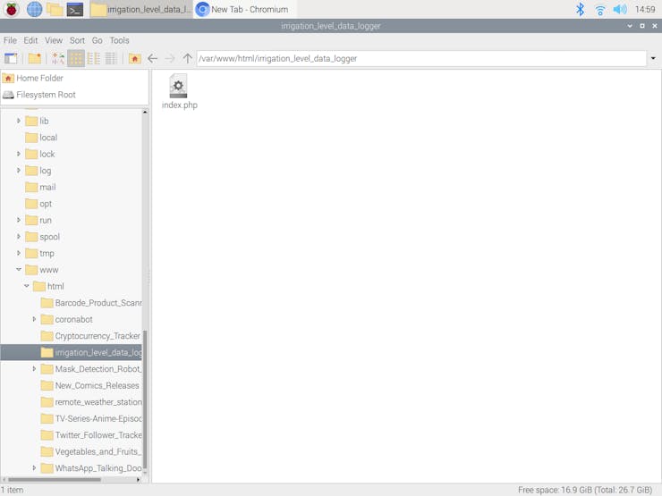Select Cryptocurrency_Tracker folder
The image size is (662, 496).
(90, 336)
